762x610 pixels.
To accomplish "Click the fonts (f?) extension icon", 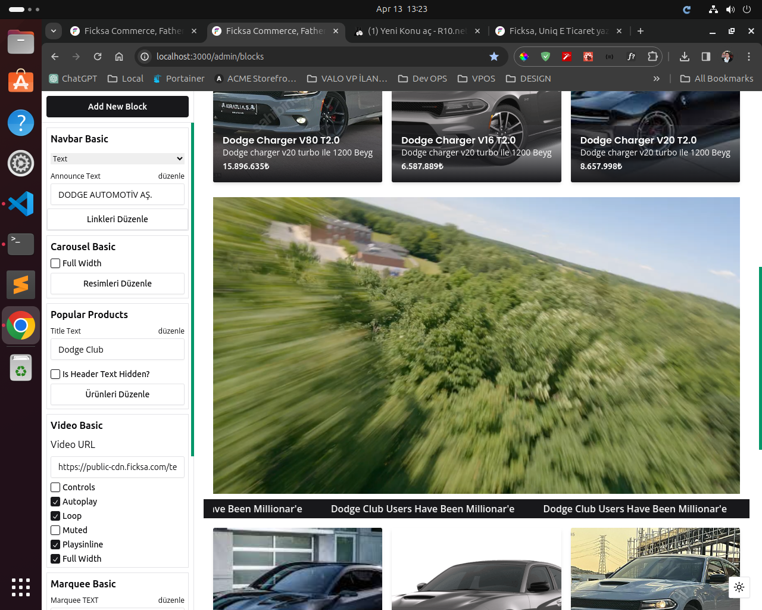I will [x=631, y=57].
